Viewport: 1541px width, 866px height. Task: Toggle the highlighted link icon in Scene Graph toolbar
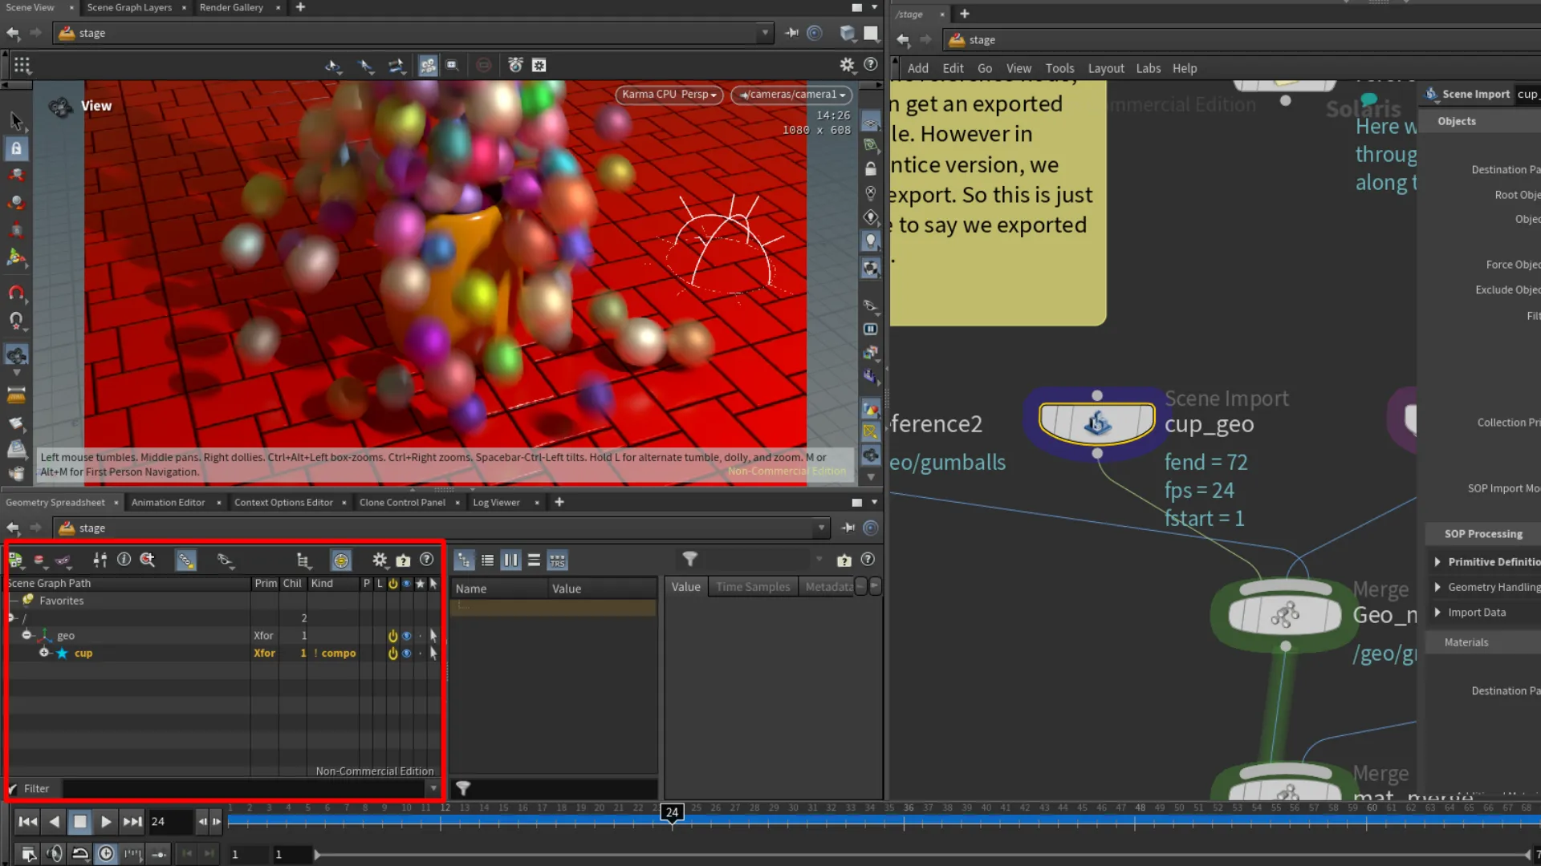tap(186, 560)
